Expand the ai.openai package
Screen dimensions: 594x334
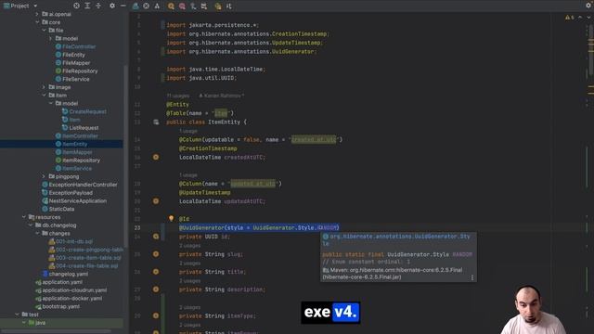[37, 14]
